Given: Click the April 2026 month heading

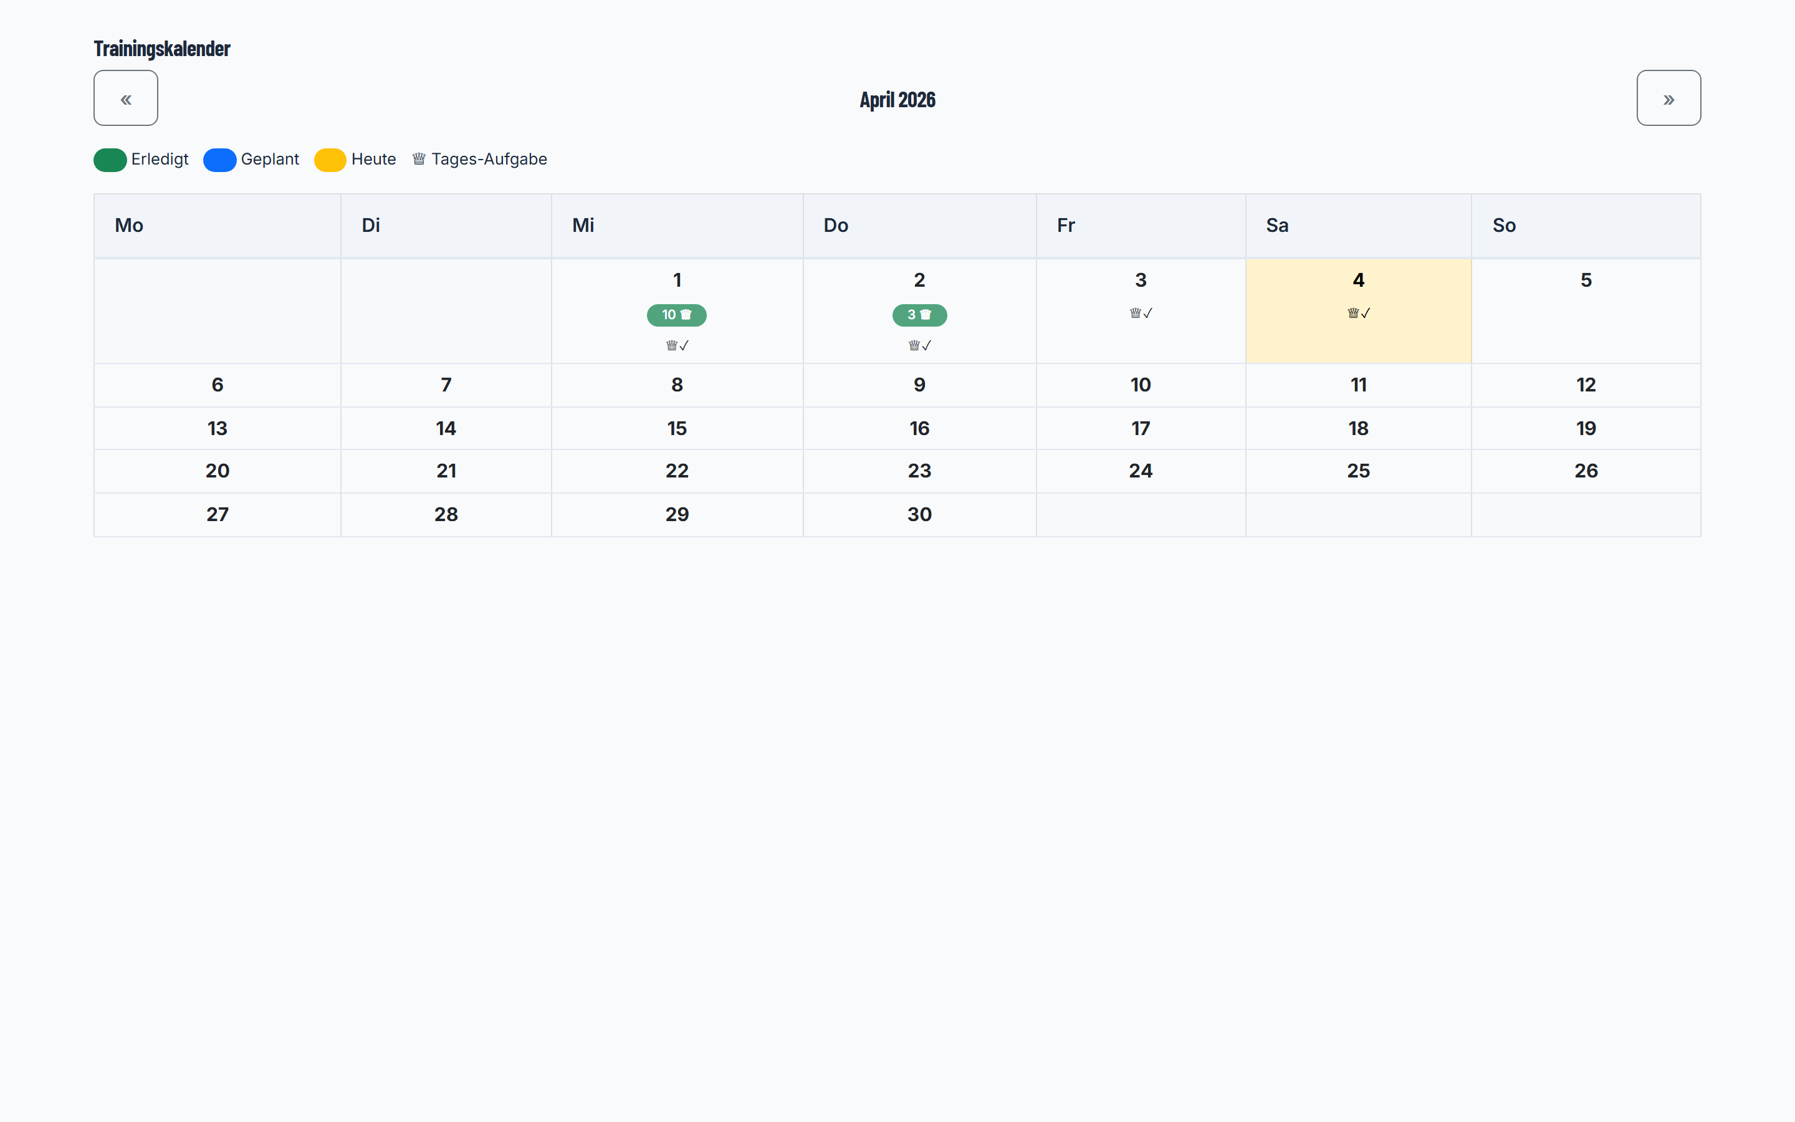Looking at the screenshot, I should pyautogui.click(x=897, y=100).
